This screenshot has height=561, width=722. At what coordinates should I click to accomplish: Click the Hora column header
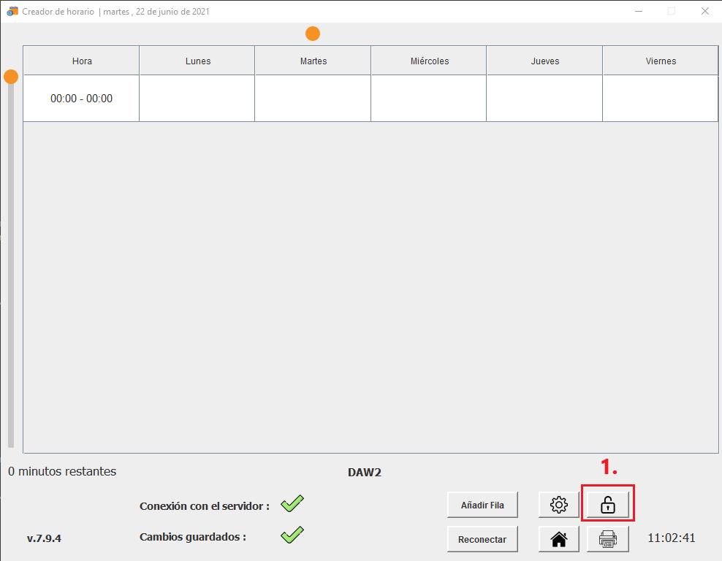click(82, 61)
